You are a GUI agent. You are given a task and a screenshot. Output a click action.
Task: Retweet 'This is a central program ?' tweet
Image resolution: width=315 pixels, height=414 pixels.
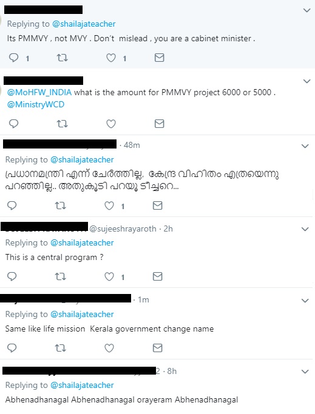[60, 276]
